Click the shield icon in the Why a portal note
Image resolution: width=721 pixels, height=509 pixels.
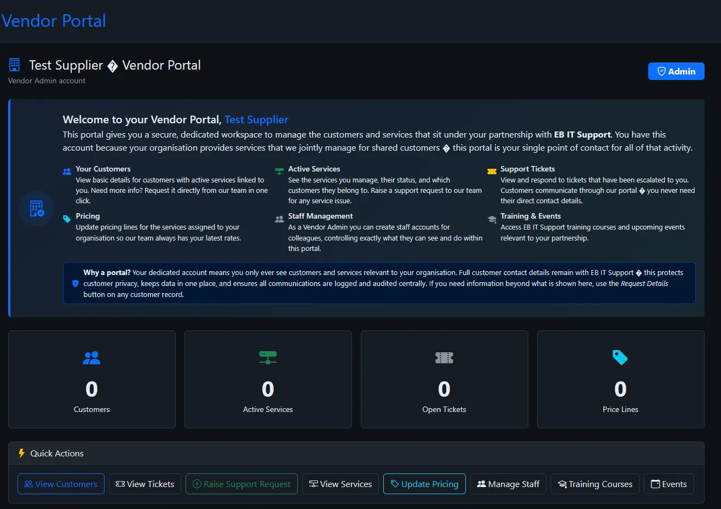[76, 283]
